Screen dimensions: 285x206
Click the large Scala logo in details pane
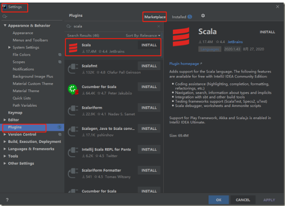click(181, 37)
